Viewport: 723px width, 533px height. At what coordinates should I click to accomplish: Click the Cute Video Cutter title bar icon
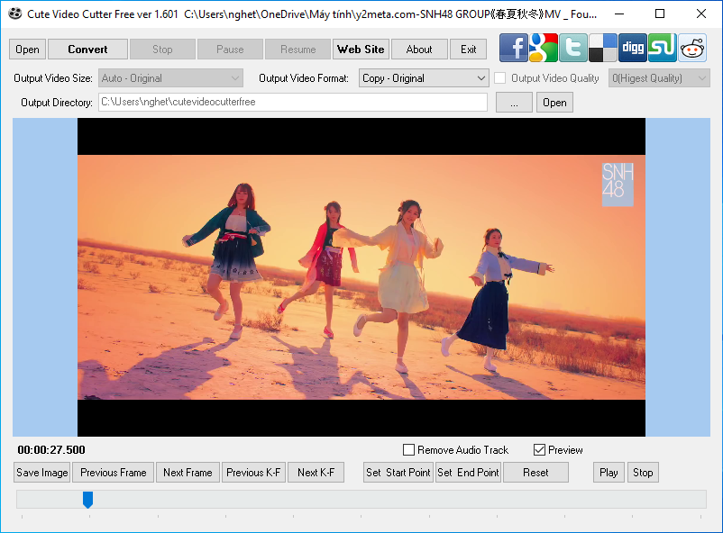click(14, 14)
